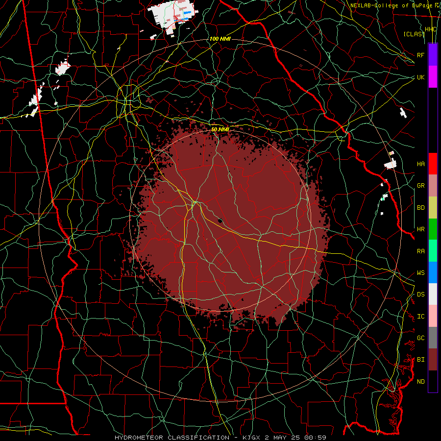Click the DS legend label
Viewport: 441px width, 441px height.
pos(421,294)
